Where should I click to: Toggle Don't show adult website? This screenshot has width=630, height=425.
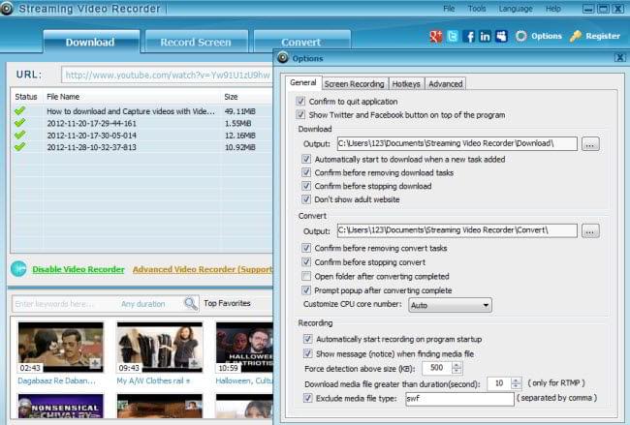306,199
